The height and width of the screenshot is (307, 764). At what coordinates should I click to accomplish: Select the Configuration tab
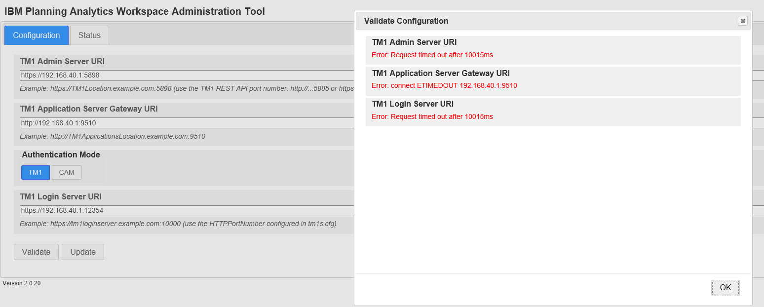tap(37, 36)
